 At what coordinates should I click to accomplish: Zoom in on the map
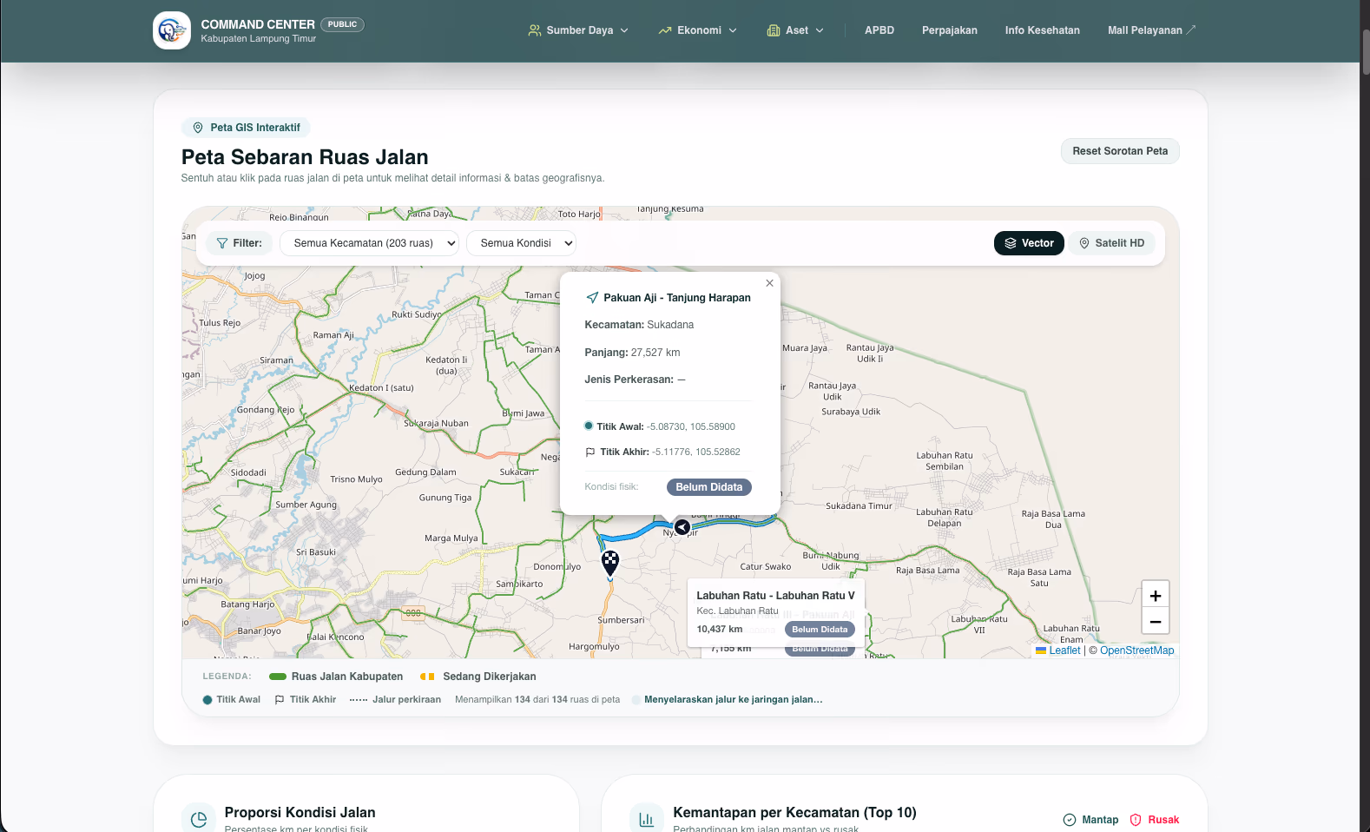(x=1156, y=595)
